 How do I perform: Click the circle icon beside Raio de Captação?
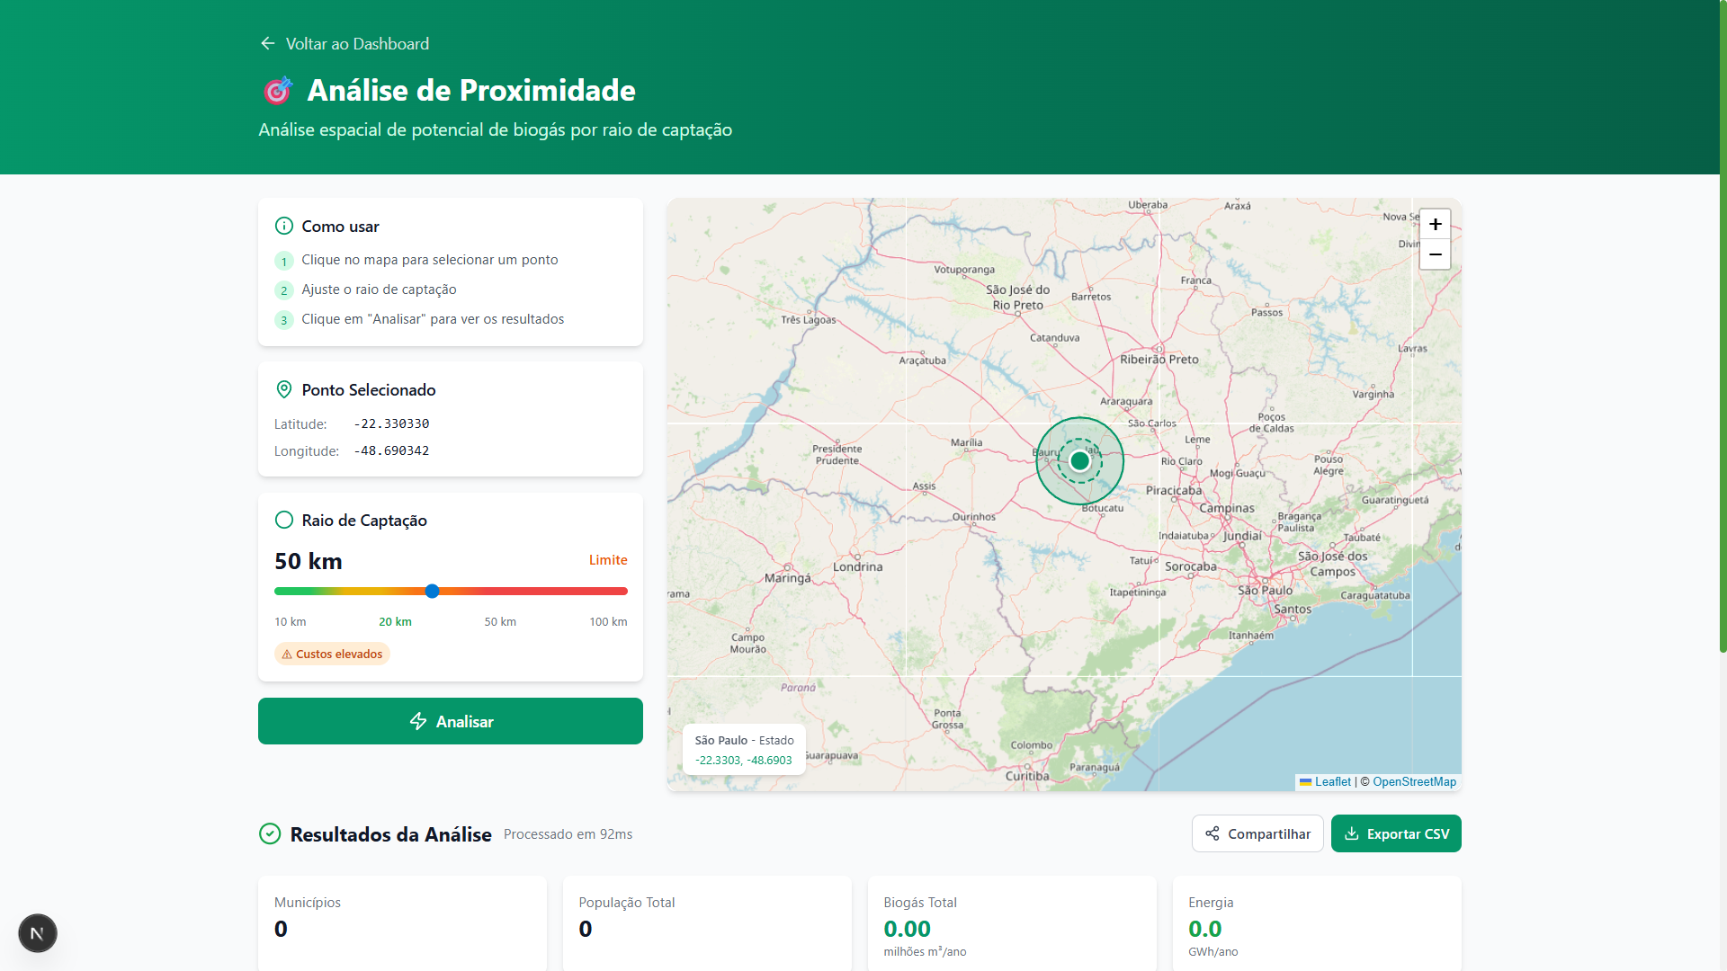click(284, 520)
